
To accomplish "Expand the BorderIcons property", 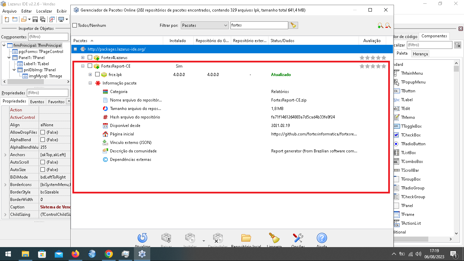I will coord(5,185).
